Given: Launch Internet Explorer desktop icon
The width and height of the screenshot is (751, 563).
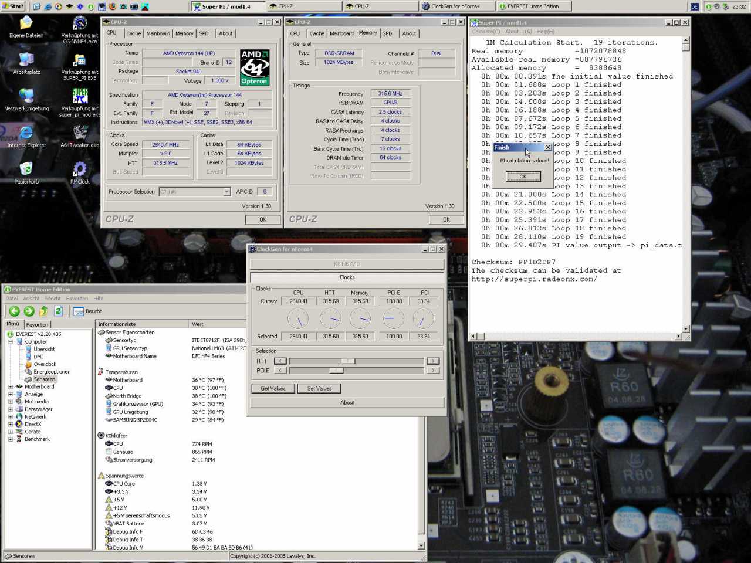Looking at the screenshot, I should click(26, 137).
